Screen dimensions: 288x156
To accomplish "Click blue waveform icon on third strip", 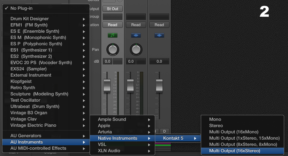I will point(159,35).
